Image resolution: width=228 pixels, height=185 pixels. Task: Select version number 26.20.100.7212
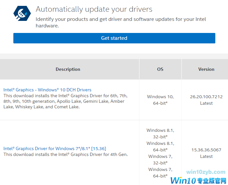[206, 97]
